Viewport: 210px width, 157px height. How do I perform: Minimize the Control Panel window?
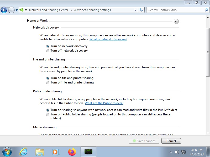click(188, 3)
